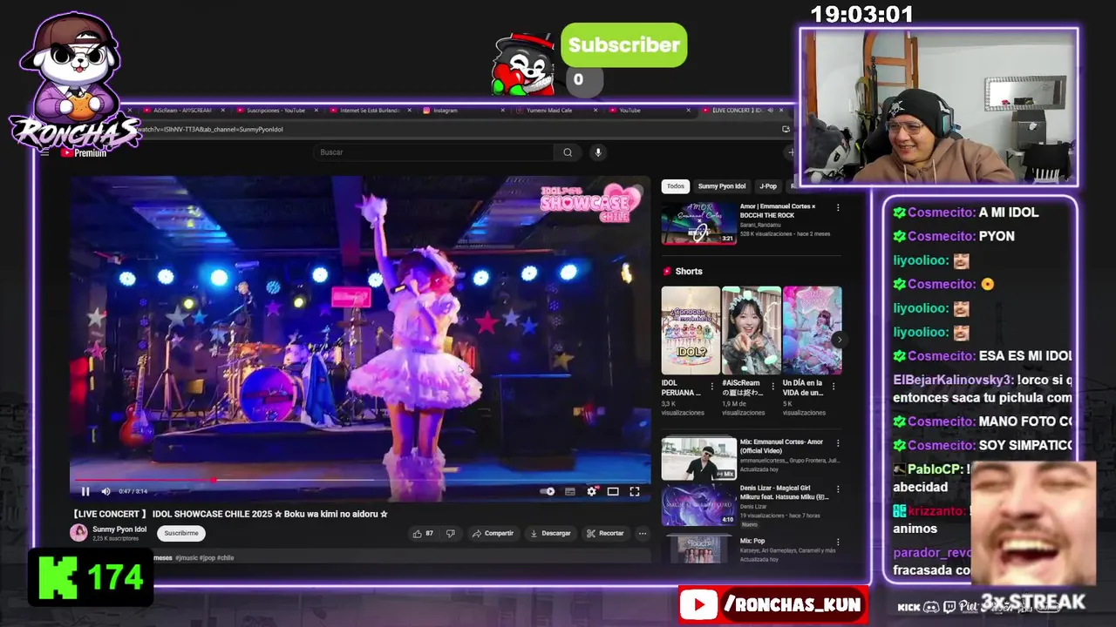Start voice search with microphone

click(598, 152)
